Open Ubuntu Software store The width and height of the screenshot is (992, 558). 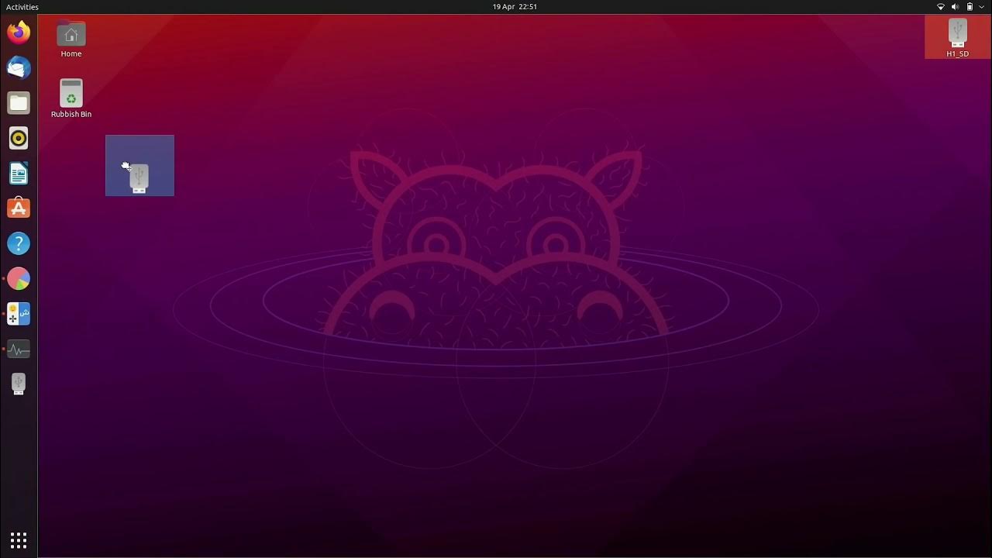point(19,208)
